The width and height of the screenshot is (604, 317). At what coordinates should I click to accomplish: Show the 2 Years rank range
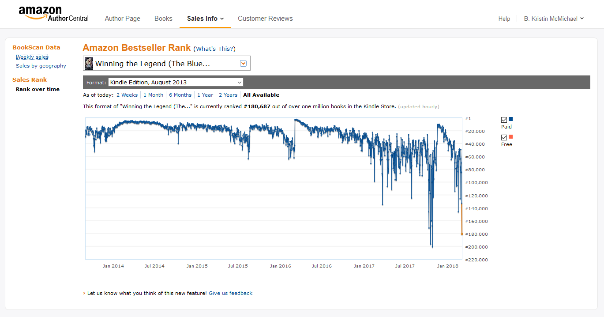point(228,95)
